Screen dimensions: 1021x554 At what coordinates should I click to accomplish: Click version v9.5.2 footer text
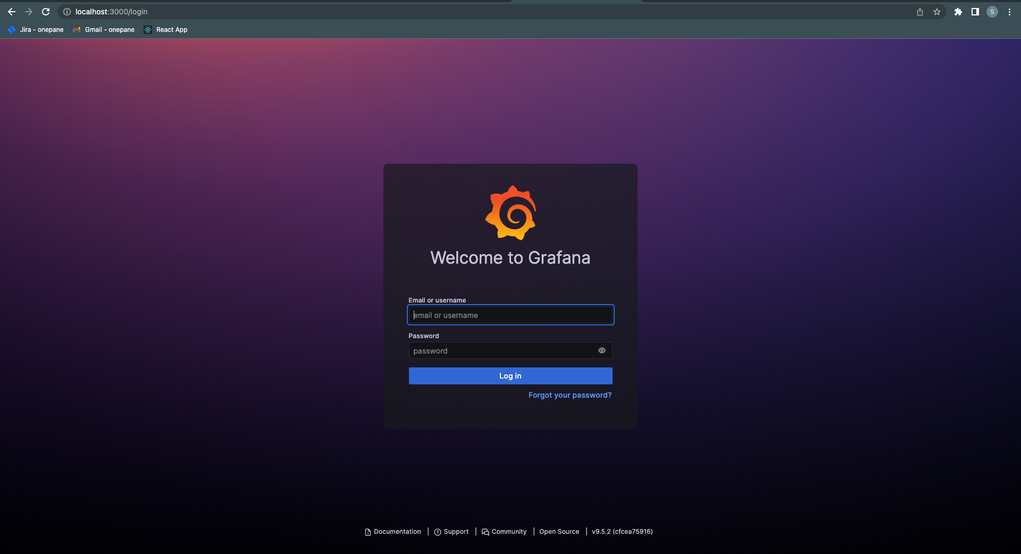pyautogui.click(x=622, y=532)
